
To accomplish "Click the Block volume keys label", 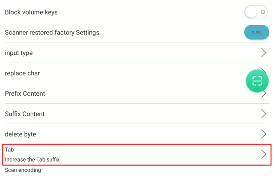I will click(x=31, y=12).
